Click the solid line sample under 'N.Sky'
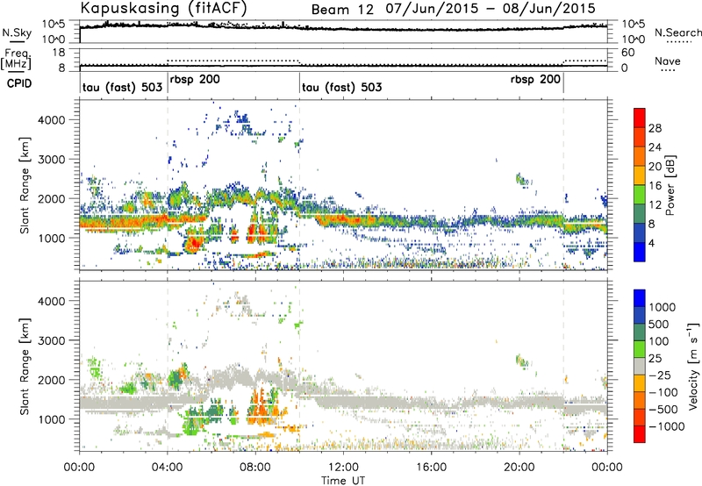This screenshot has width=702, height=486. pyautogui.click(x=17, y=42)
